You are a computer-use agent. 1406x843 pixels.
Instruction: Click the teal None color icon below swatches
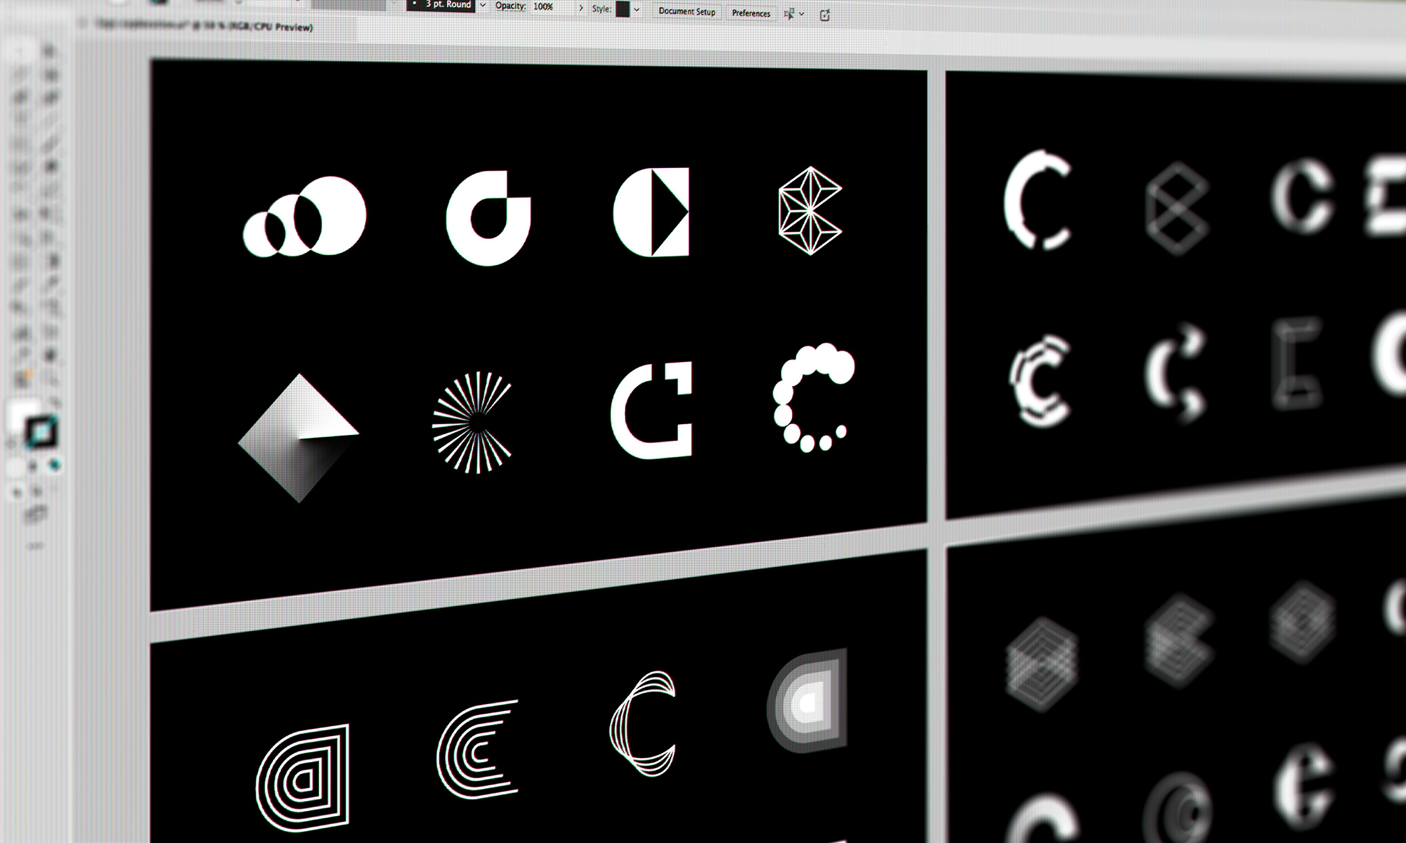55,465
